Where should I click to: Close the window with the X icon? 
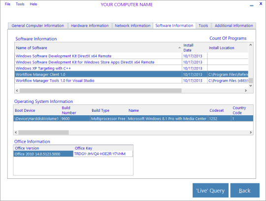tap(261, 3)
